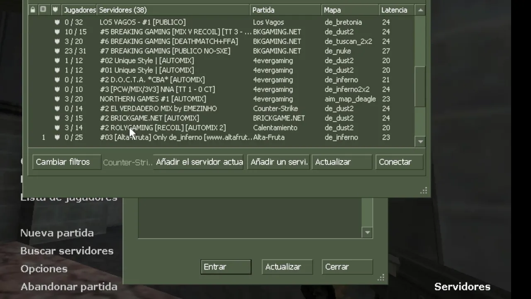Image resolution: width=531 pixels, height=299 pixels.
Task: Click the server list scrollbar thumb
Action: 420,86
